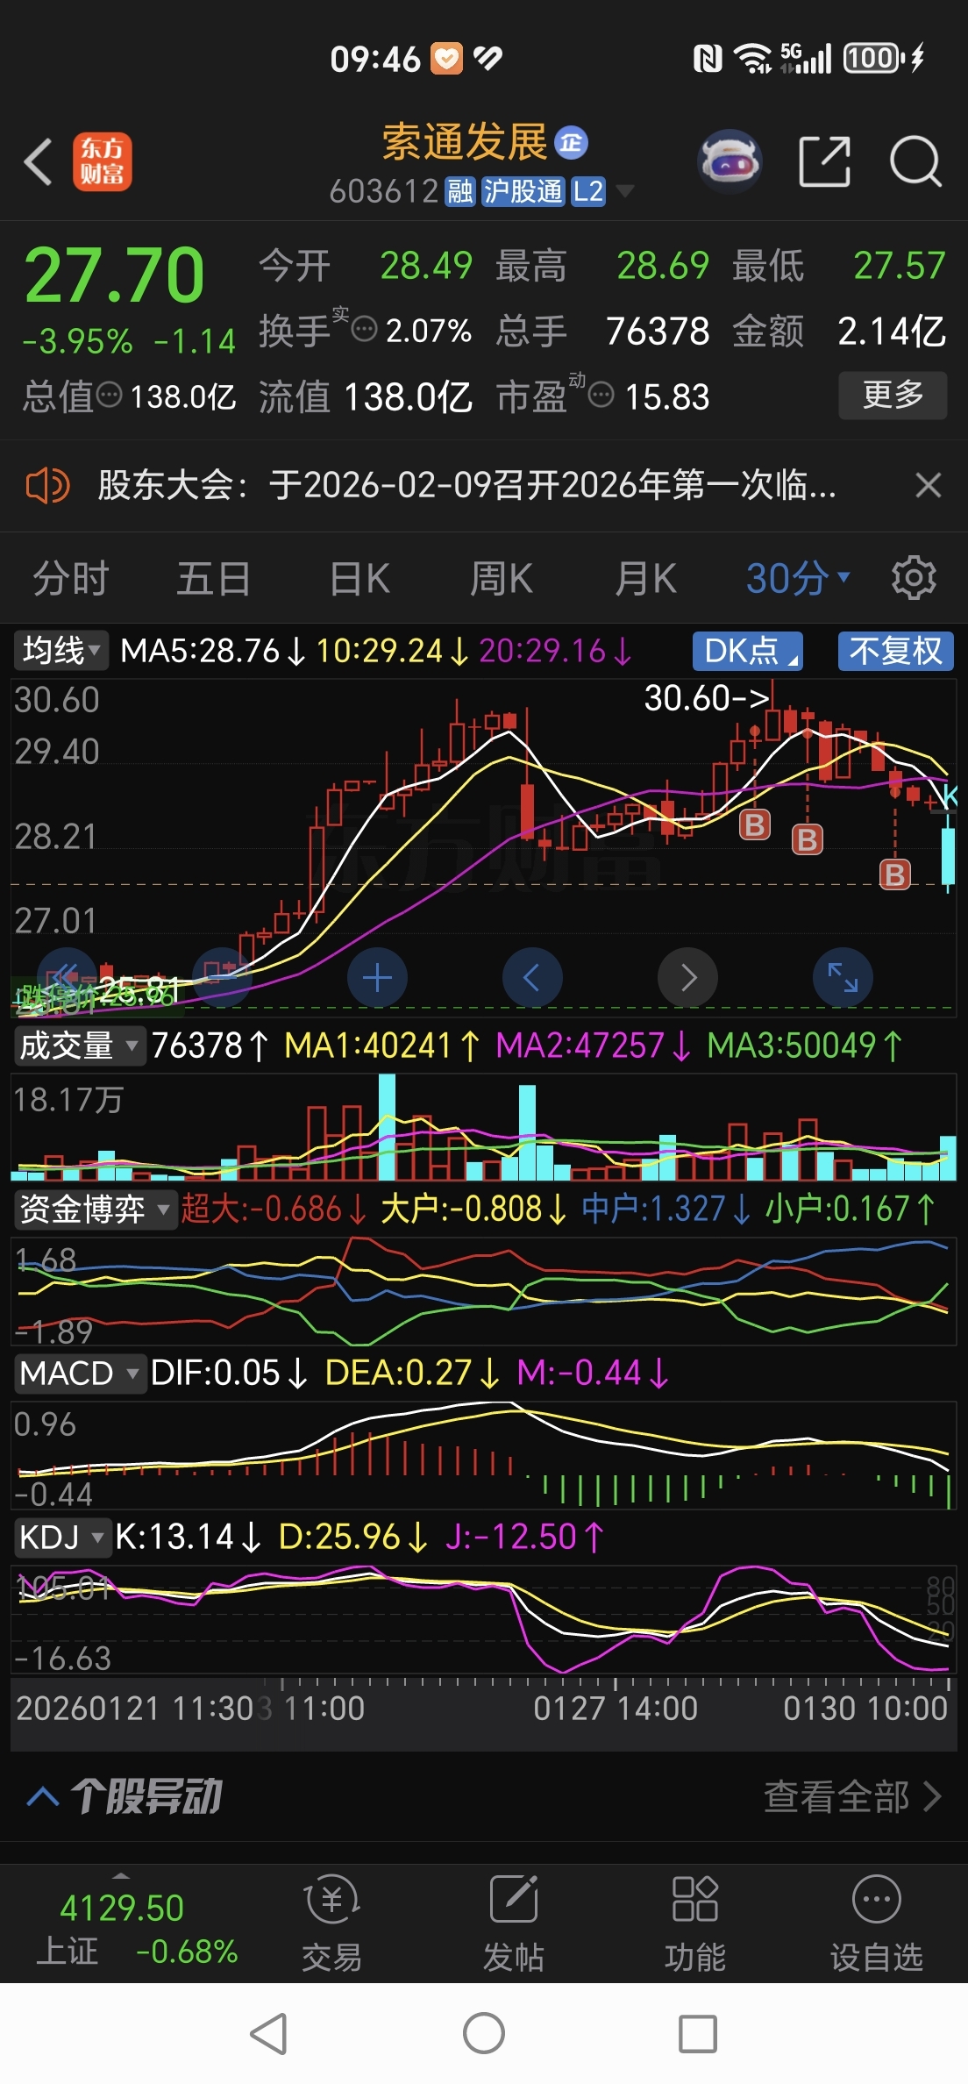Screen dimensions: 968x2084
Task: Tap the 换手 info circle icon
Action: coord(364,330)
